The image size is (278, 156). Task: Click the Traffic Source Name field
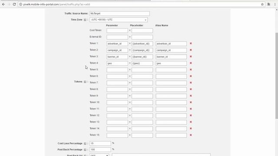119,13
